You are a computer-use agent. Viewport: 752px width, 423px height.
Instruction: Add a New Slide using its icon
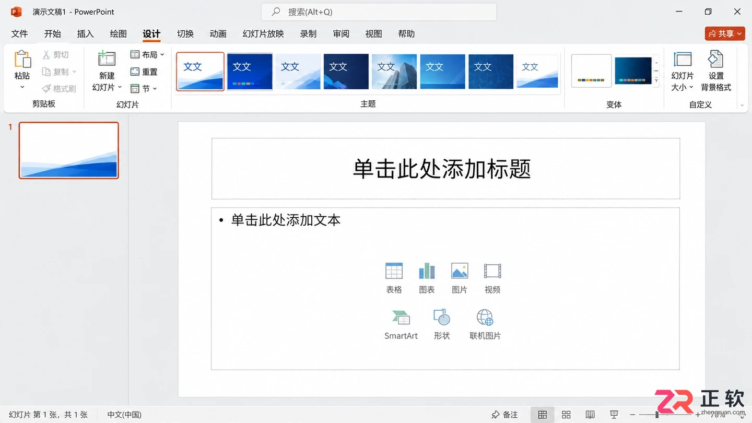107,59
